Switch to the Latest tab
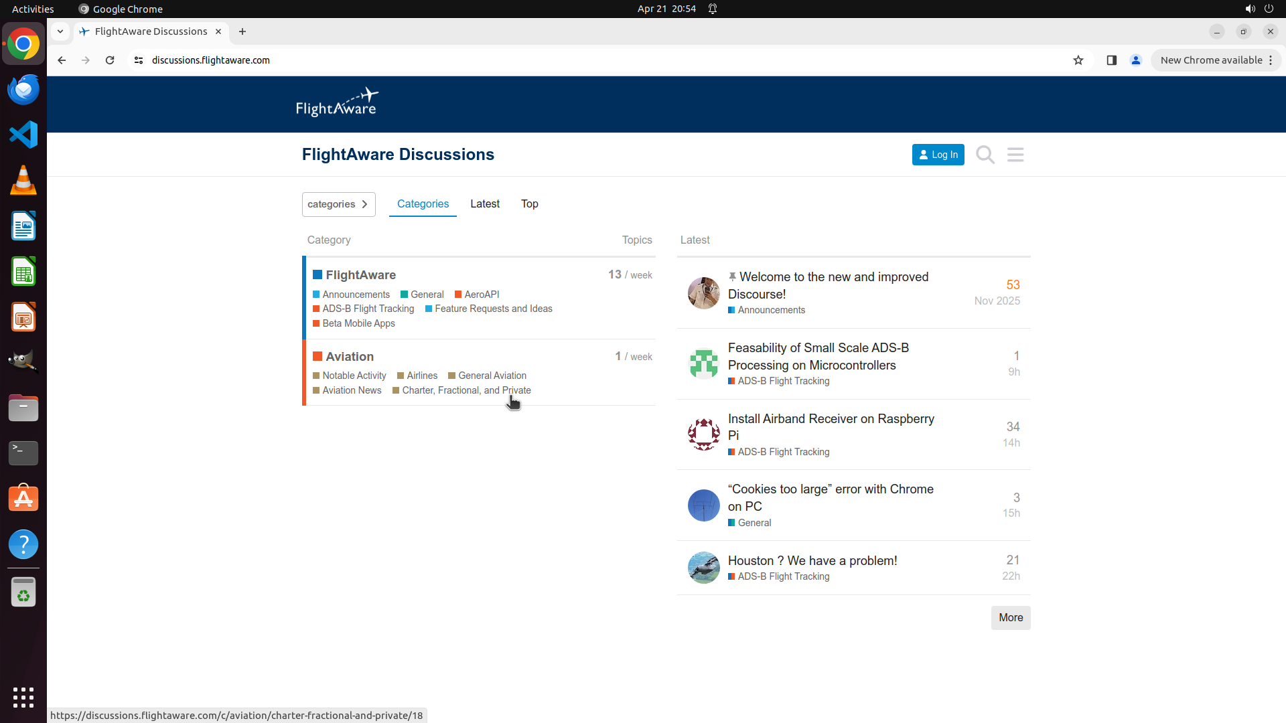 pos(484,204)
